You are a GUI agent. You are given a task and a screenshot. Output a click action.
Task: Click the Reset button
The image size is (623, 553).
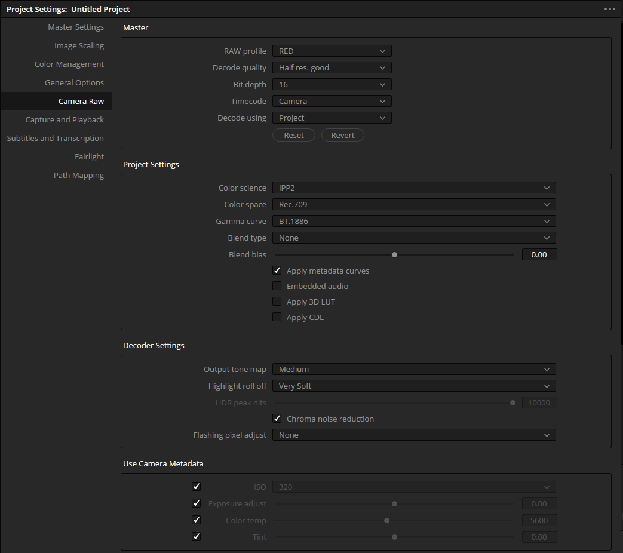293,135
